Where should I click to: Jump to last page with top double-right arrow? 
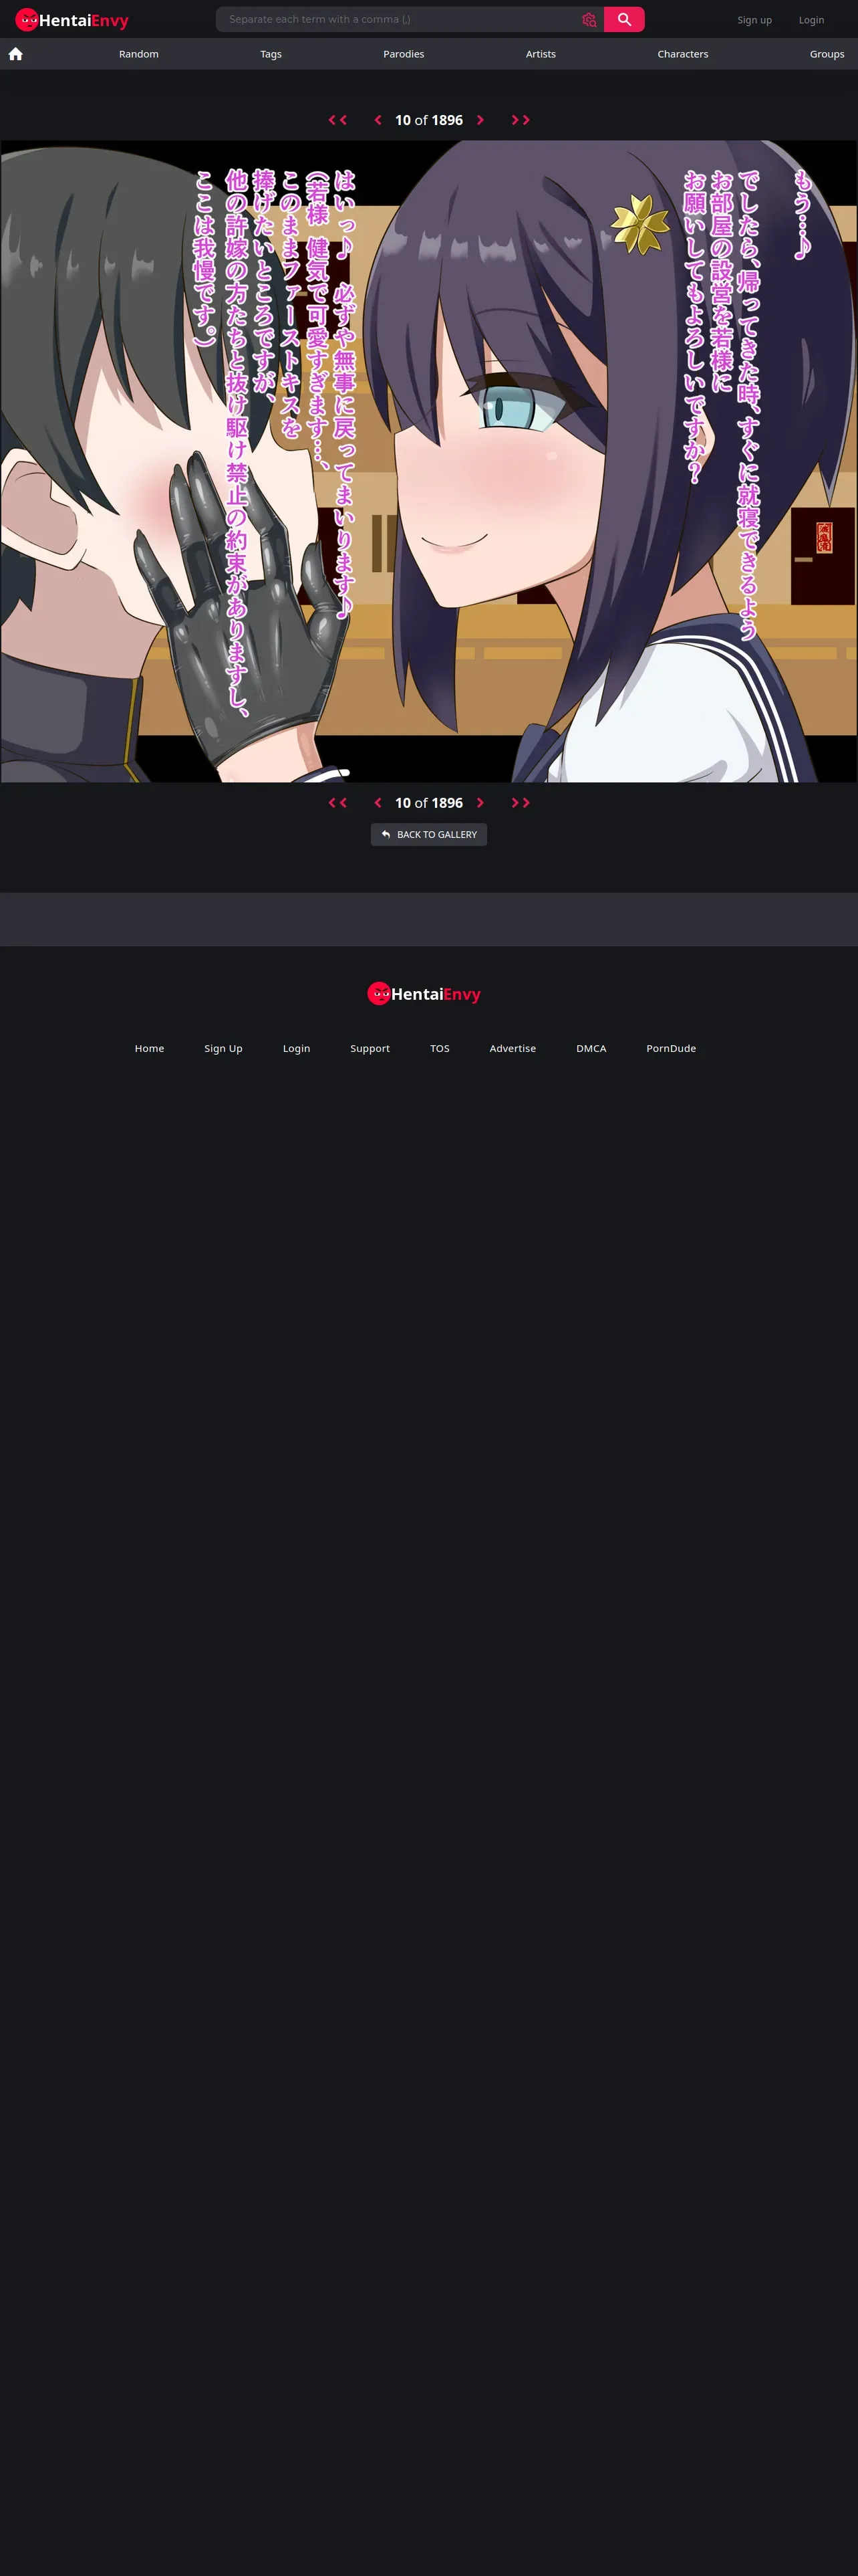[521, 120]
